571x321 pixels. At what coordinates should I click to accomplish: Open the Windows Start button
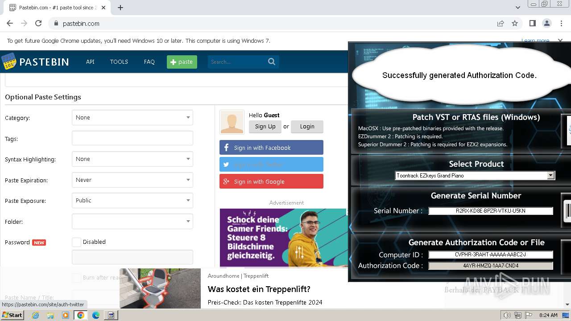tap(12, 315)
